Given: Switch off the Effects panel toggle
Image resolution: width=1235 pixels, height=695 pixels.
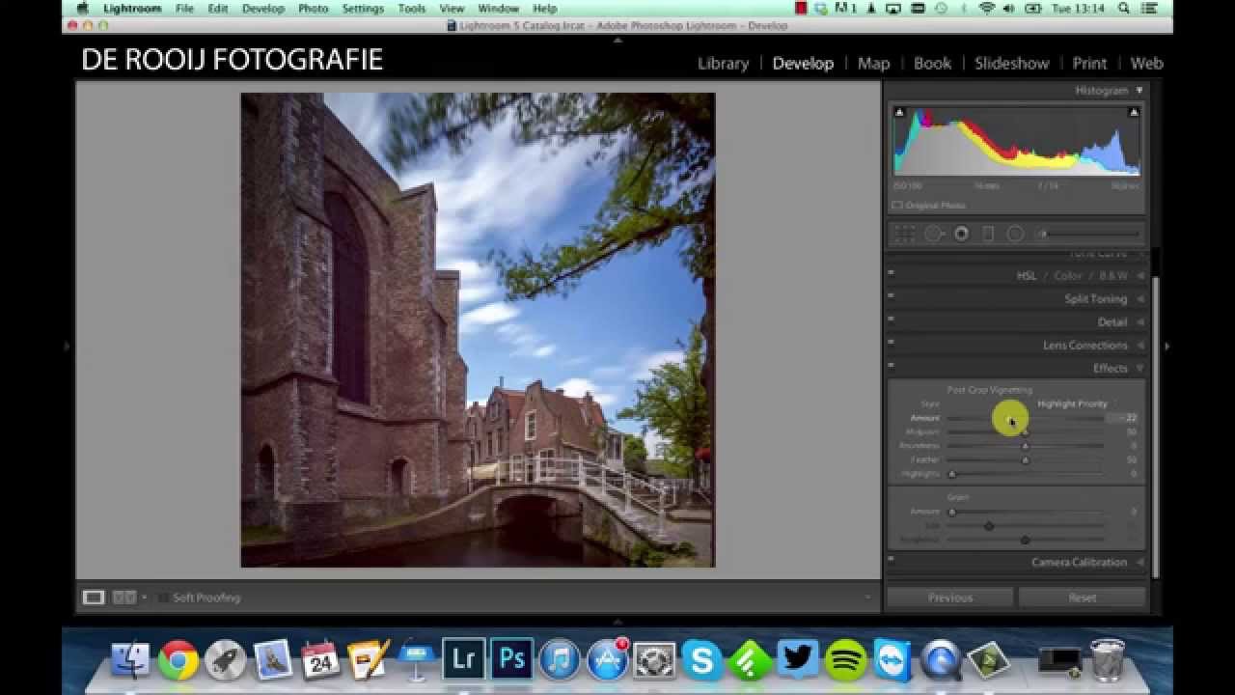Looking at the screenshot, I should (x=891, y=365).
